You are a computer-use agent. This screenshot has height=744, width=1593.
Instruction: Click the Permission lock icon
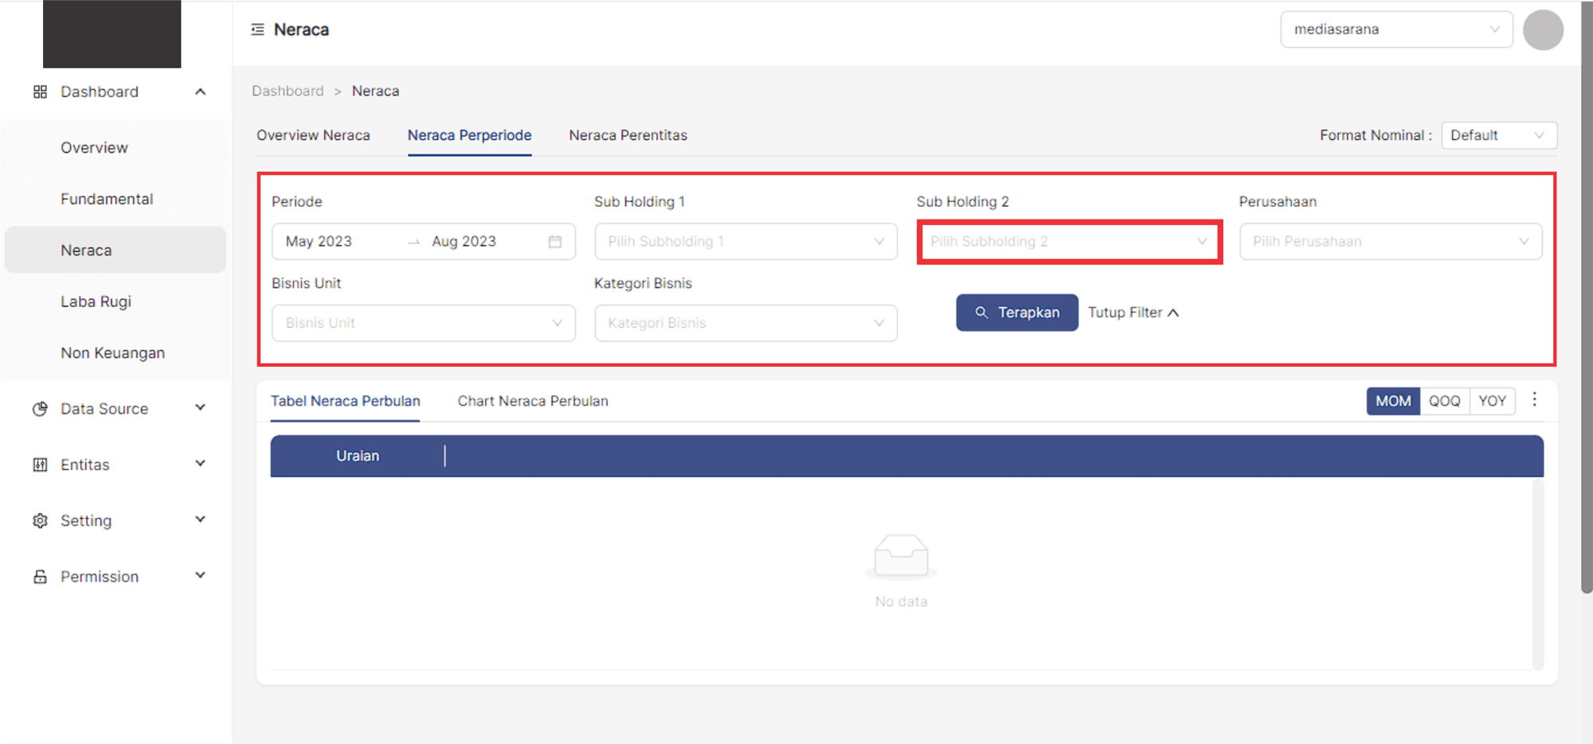40,577
